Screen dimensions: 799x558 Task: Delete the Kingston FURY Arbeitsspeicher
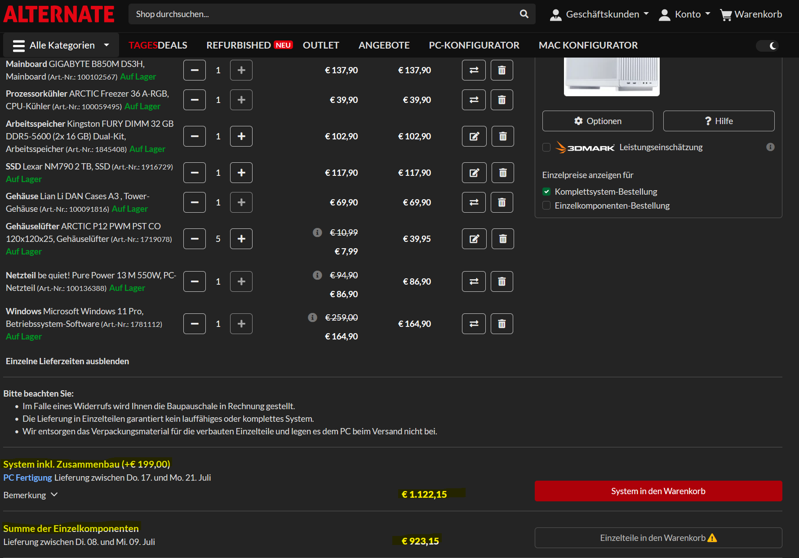coord(503,136)
